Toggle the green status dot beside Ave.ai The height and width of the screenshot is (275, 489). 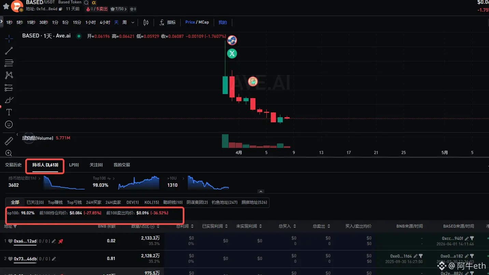[79, 36]
